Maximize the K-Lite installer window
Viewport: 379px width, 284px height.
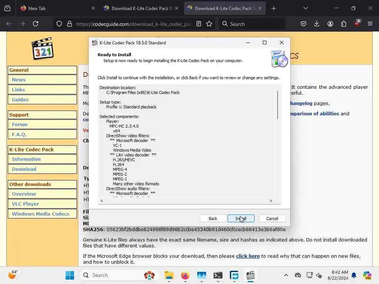coord(265,43)
